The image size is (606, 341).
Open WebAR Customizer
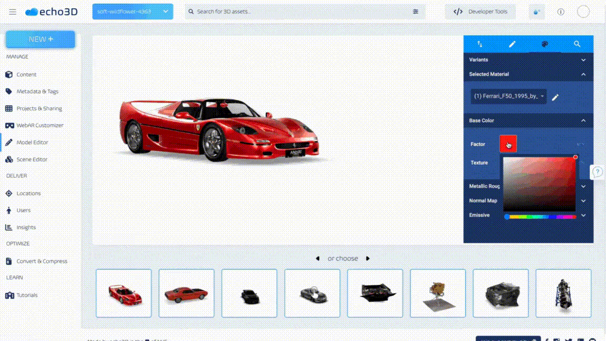point(40,126)
